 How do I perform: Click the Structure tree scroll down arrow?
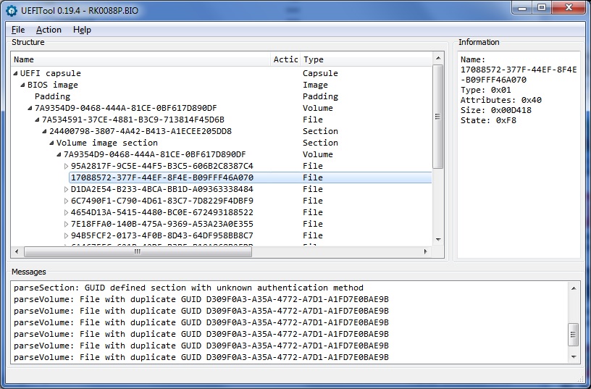tap(438, 240)
